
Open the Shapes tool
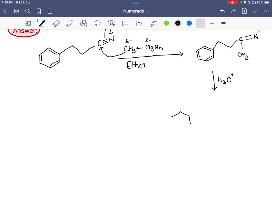click(x=83, y=23)
